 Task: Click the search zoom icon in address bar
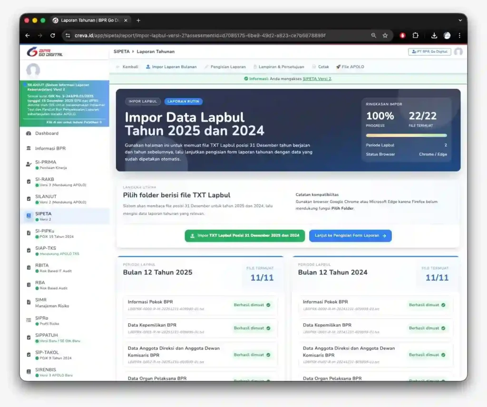pyautogui.click(x=374, y=36)
